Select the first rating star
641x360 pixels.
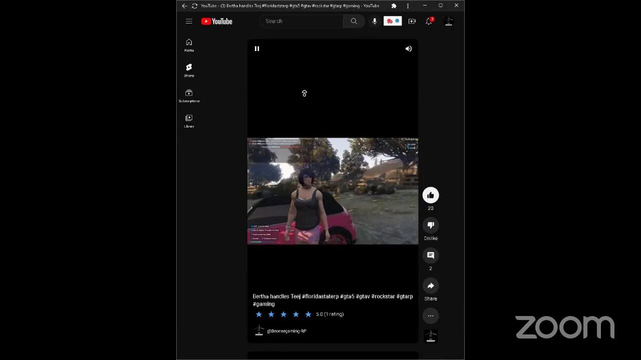coord(259,314)
